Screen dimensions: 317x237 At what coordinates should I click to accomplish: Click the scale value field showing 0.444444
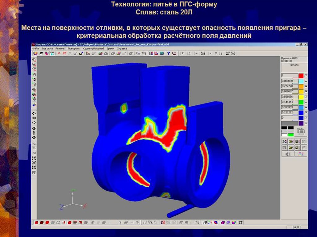tap(289, 102)
